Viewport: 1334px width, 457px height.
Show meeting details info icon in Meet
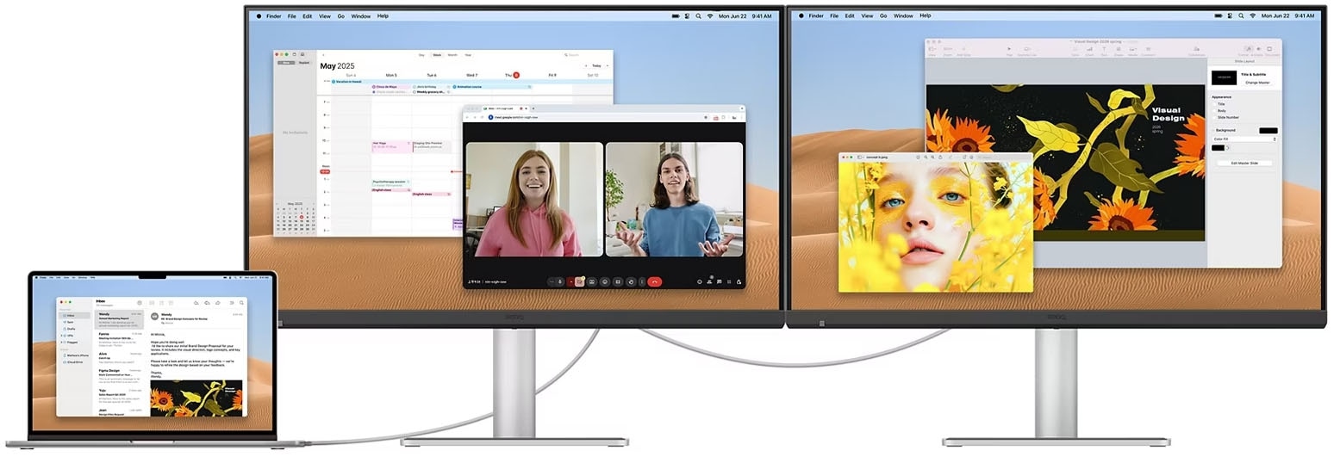(700, 281)
